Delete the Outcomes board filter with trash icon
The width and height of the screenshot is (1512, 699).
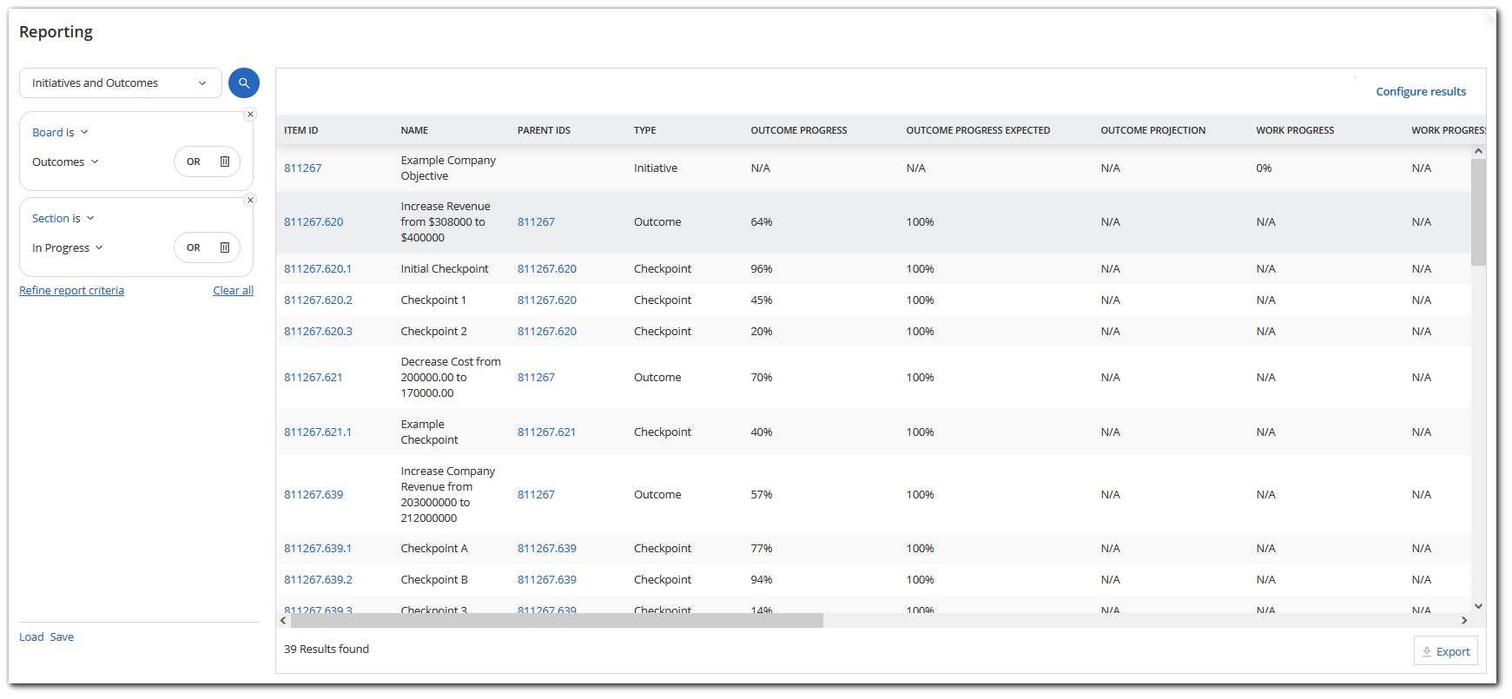(225, 162)
